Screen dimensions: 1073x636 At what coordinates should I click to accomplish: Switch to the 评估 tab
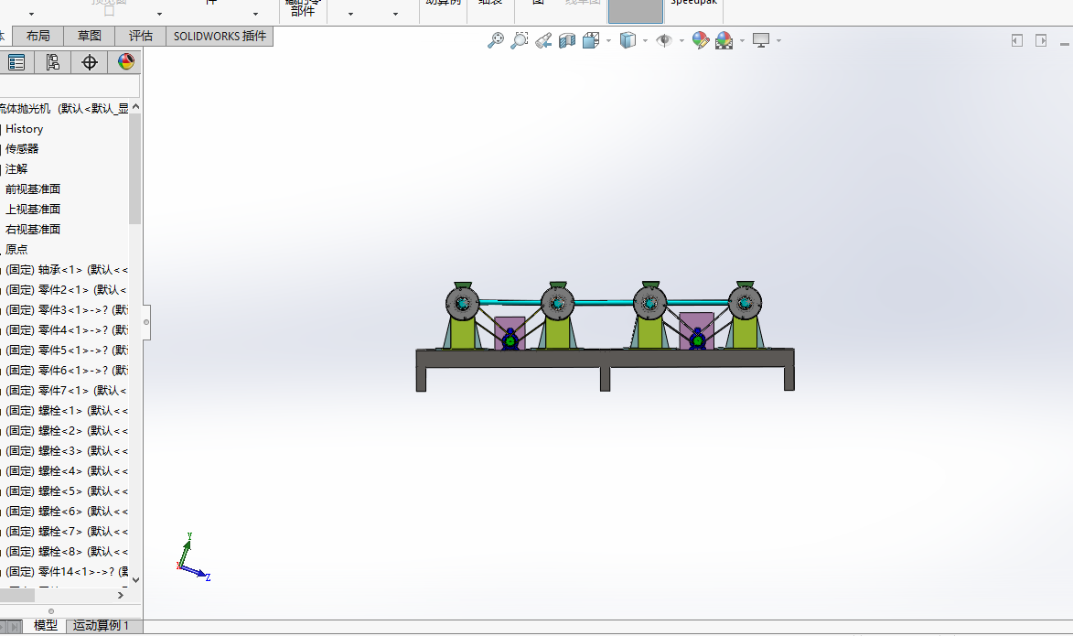coord(140,37)
